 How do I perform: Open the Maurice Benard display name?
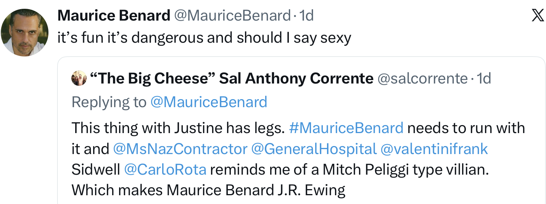(x=114, y=16)
